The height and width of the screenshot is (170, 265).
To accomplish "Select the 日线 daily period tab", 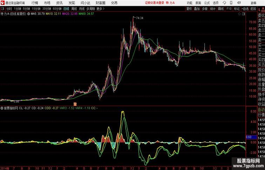I will point(66,9).
